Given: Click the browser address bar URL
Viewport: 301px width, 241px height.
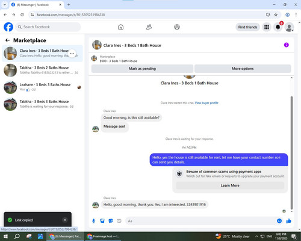Looking at the screenshot, I should (70, 14).
